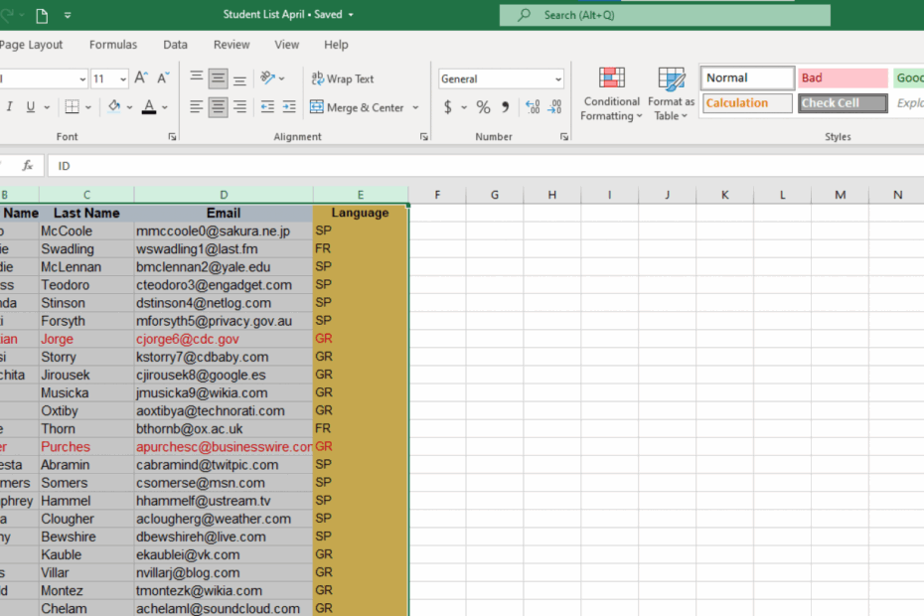Click Decrease Decimal icon
This screenshot has height=616, width=924.
[554, 106]
